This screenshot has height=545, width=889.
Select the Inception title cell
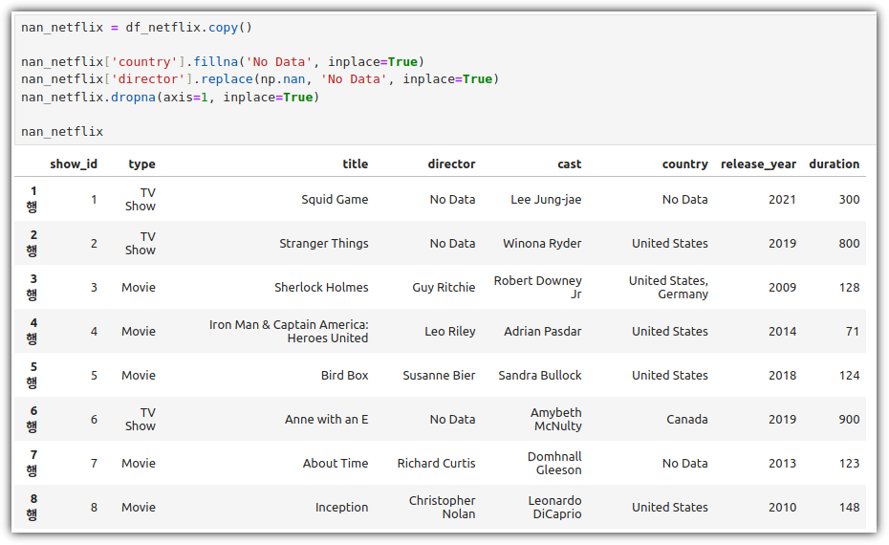(x=342, y=508)
